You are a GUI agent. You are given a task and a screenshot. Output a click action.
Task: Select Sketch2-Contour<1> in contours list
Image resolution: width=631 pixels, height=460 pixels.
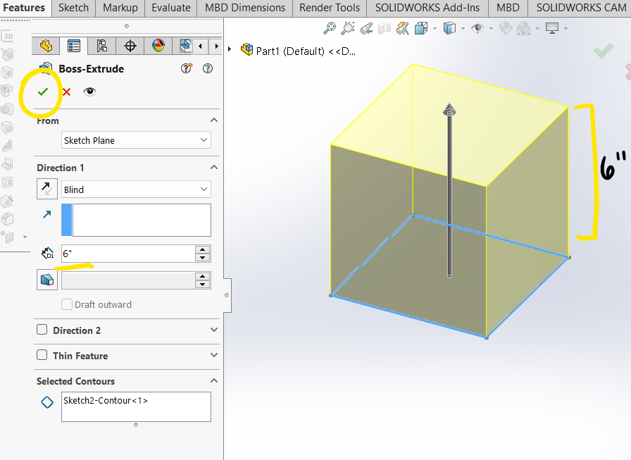(x=106, y=400)
